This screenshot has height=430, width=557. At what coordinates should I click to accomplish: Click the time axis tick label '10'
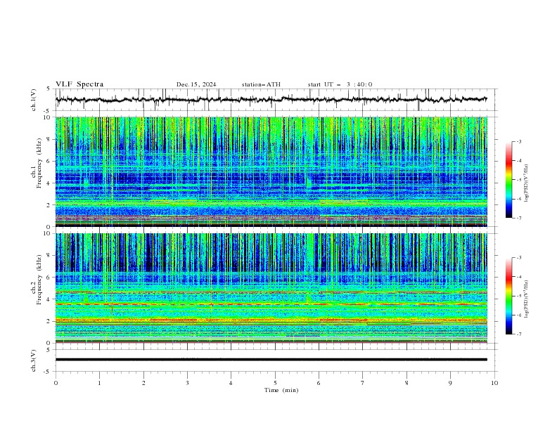(494, 383)
